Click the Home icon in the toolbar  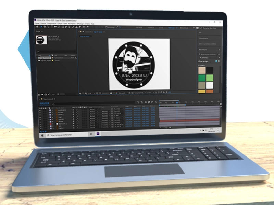tap(37, 27)
